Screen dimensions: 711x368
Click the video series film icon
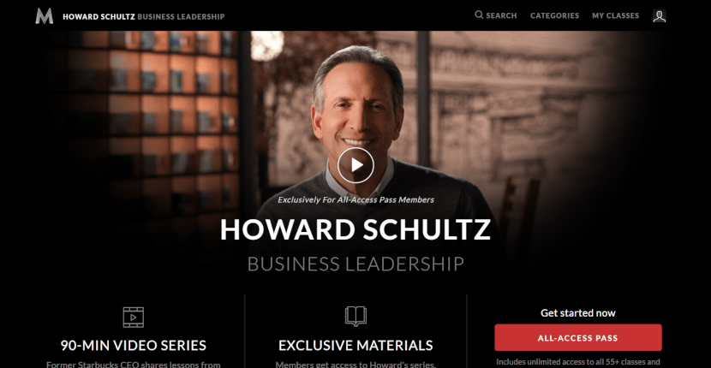click(134, 317)
